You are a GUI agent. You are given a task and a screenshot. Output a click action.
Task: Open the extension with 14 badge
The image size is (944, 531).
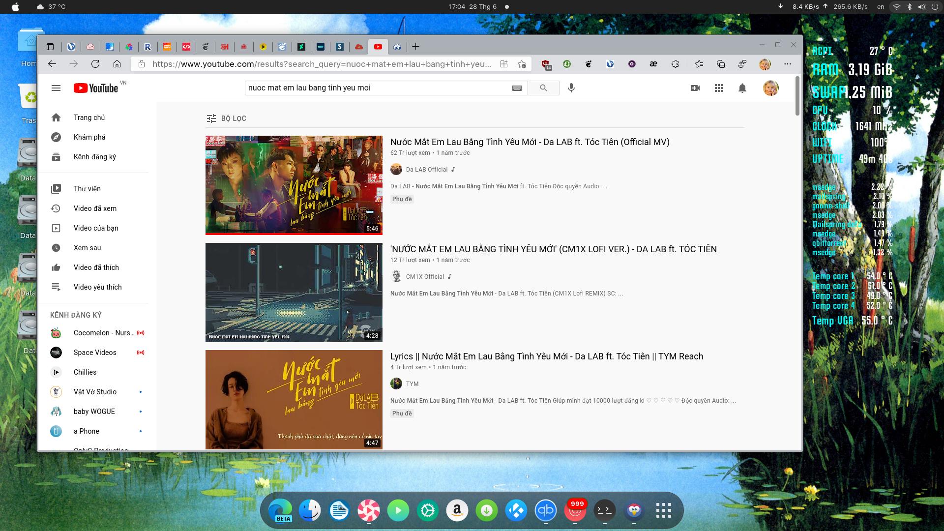point(546,64)
